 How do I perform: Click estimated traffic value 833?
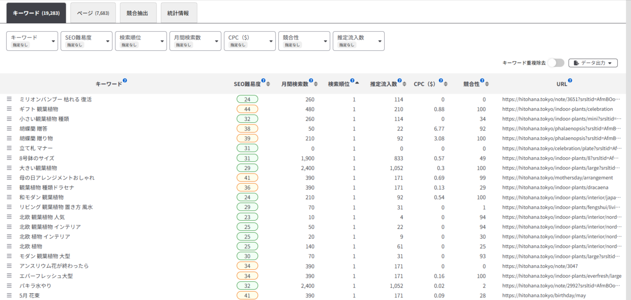pyautogui.click(x=399, y=158)
